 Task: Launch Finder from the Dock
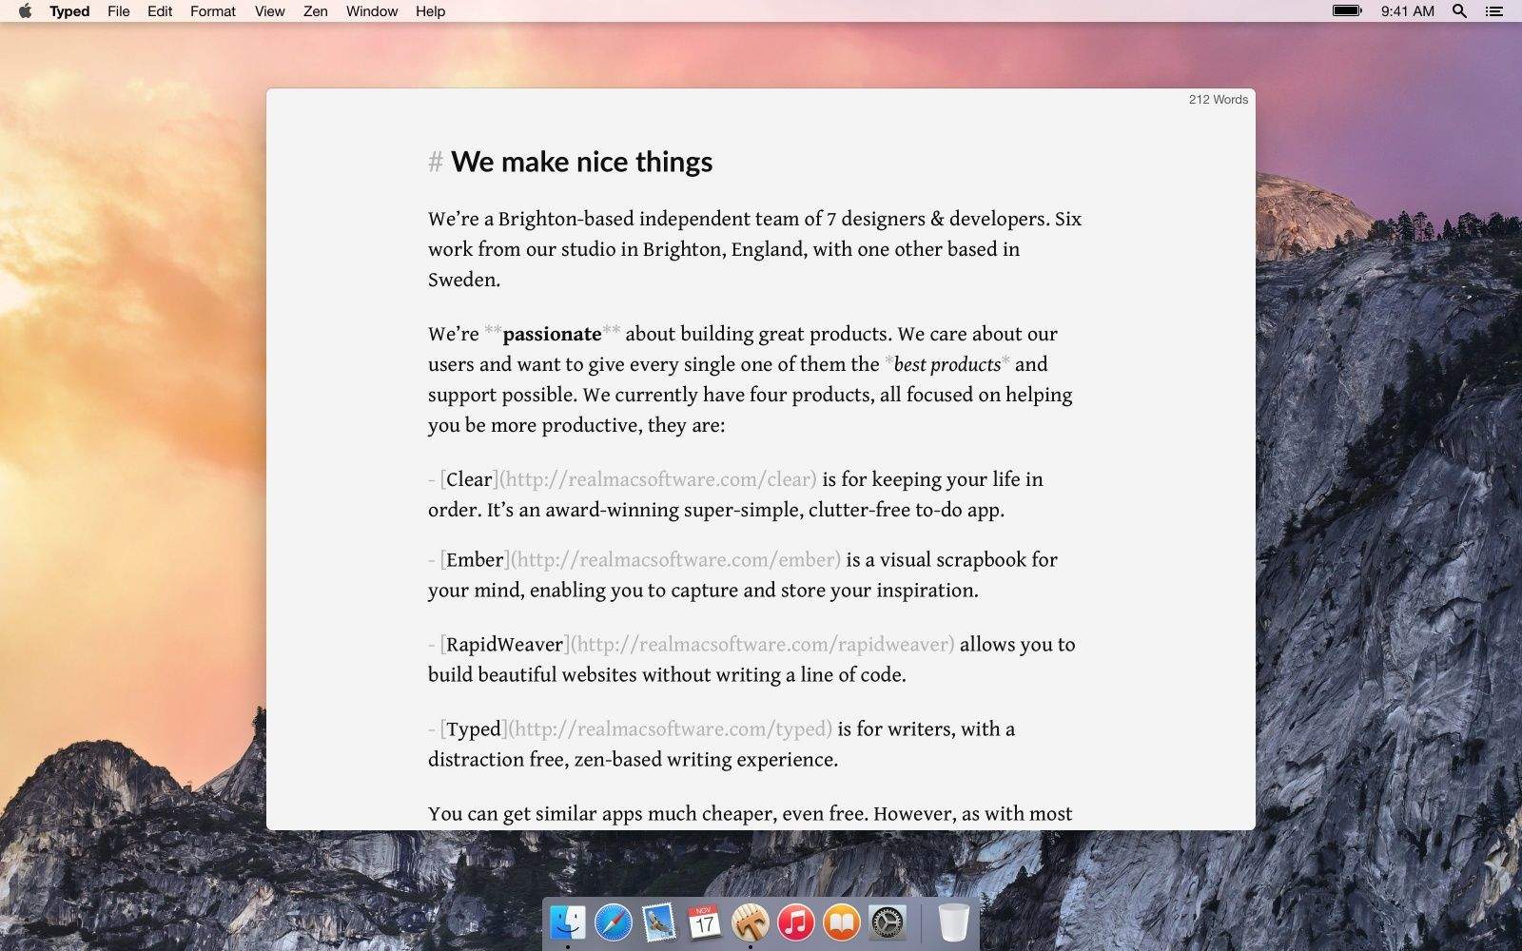(x=568, y=922)
